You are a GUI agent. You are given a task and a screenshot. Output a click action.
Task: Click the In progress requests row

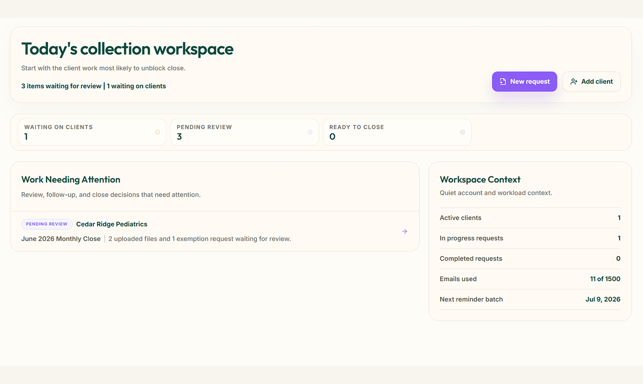[530, 238]
